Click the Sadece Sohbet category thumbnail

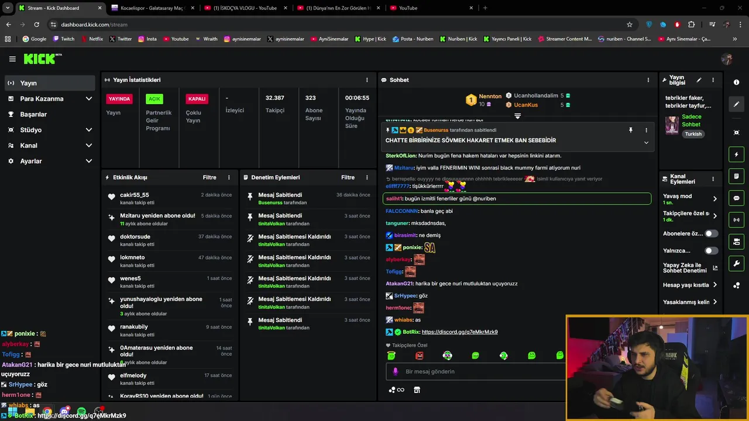click(672, 125)
